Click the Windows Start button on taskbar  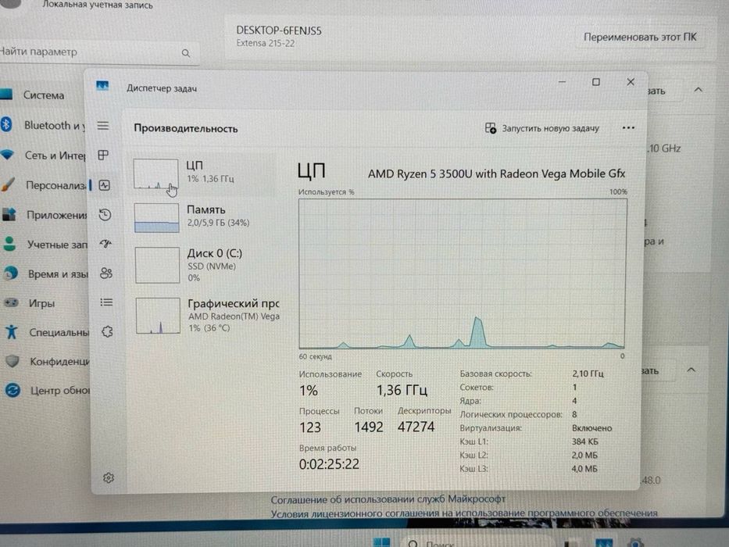(x=382, y=542)
